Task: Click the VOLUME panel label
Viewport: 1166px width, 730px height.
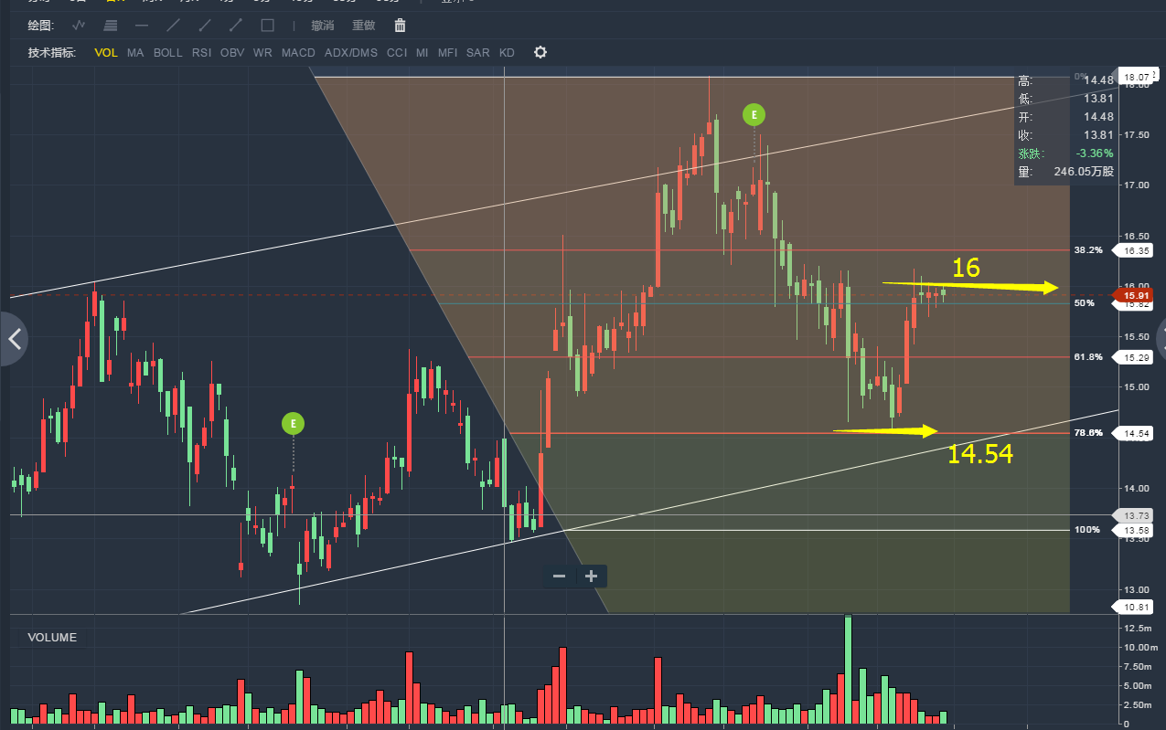Action: coord(52,637)
